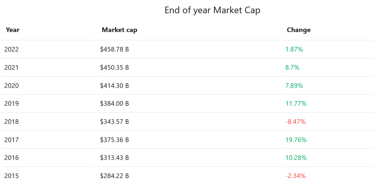Click the 19.76% change value

pos(296,140)
